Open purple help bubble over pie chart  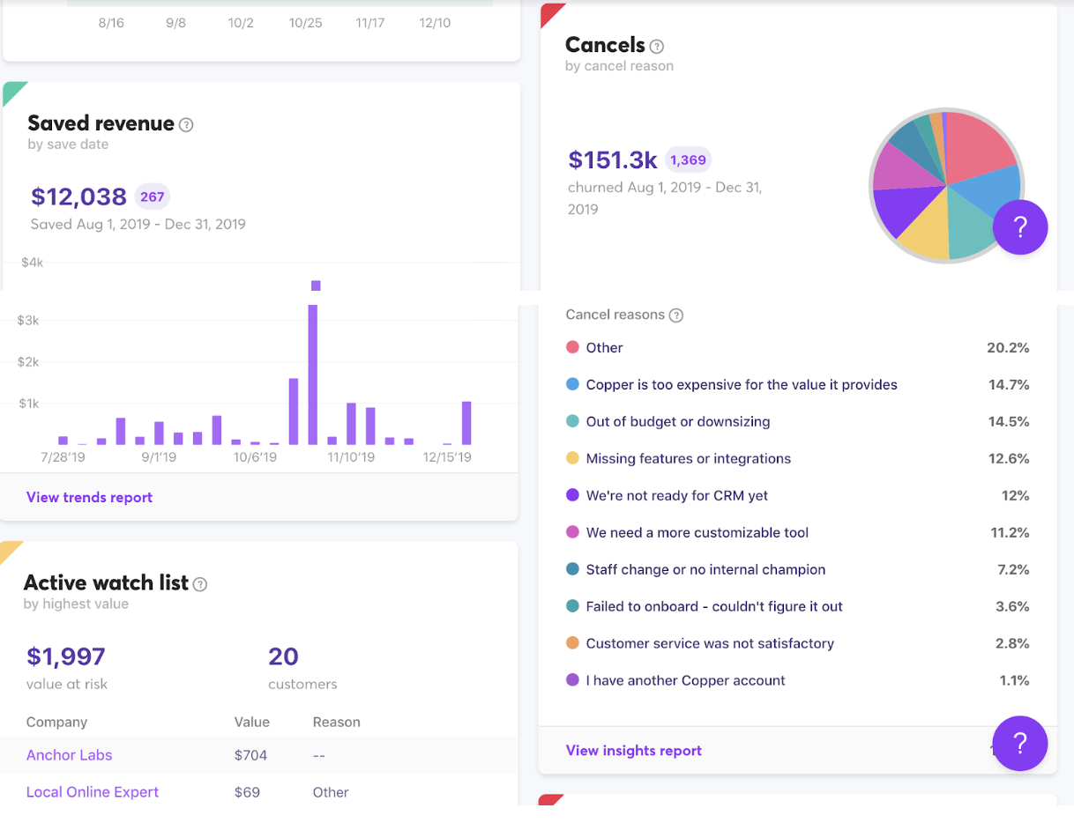[1019, 227]
